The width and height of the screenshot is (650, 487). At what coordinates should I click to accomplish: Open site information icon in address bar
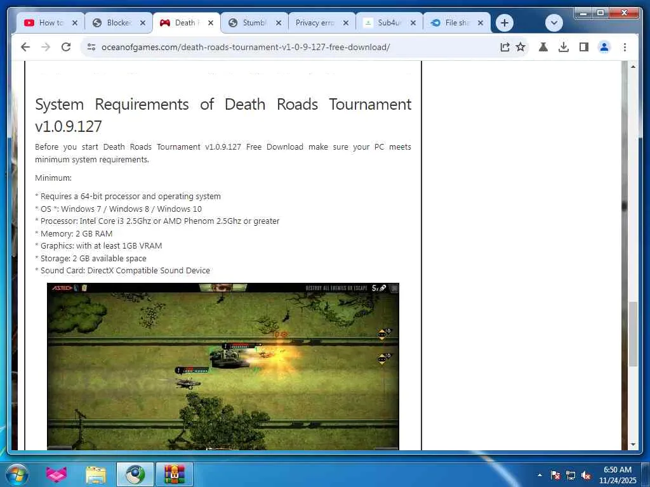[91, 47]
